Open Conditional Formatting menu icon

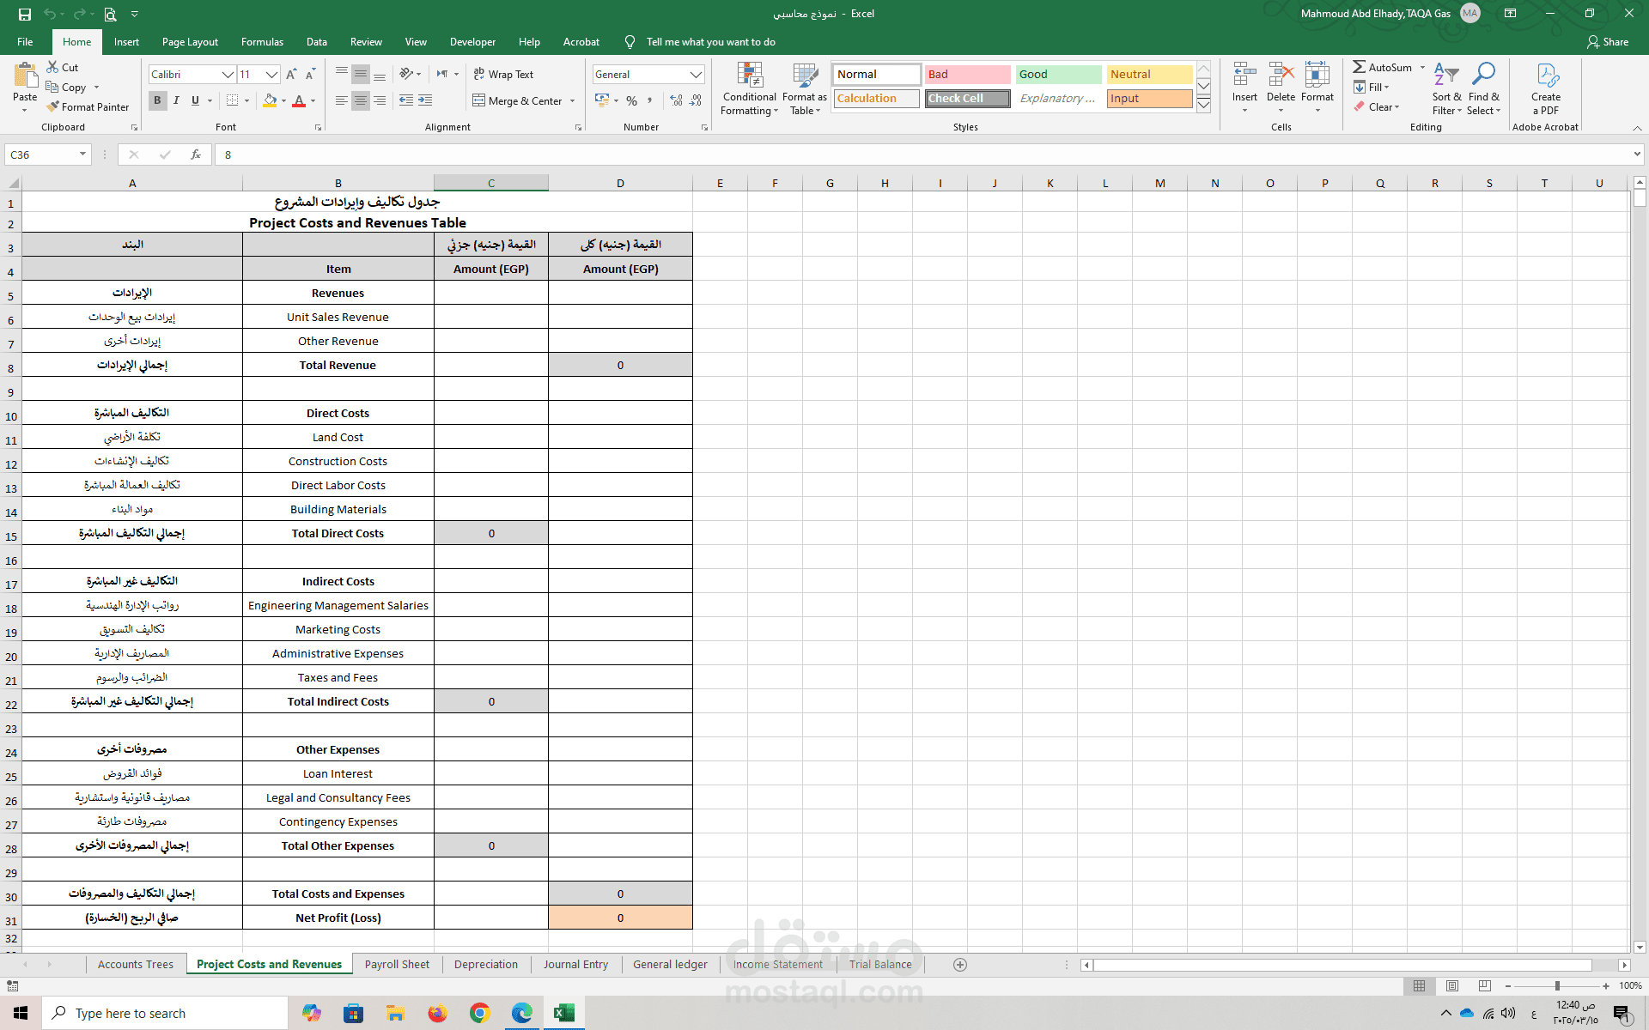[x=750, y=76]
